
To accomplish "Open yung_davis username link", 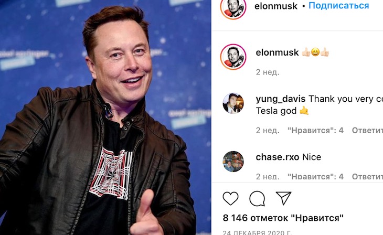I will pos(280,99).
